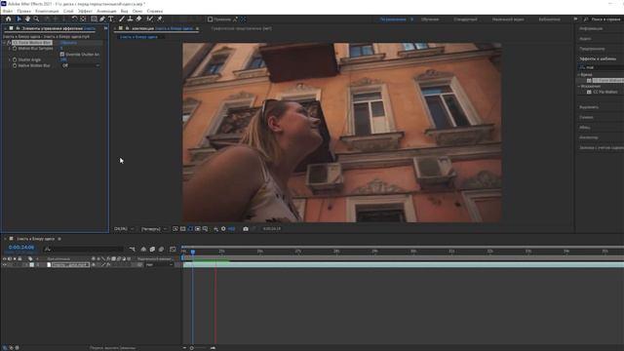Open the Информация panel

[x=591, y=28]
